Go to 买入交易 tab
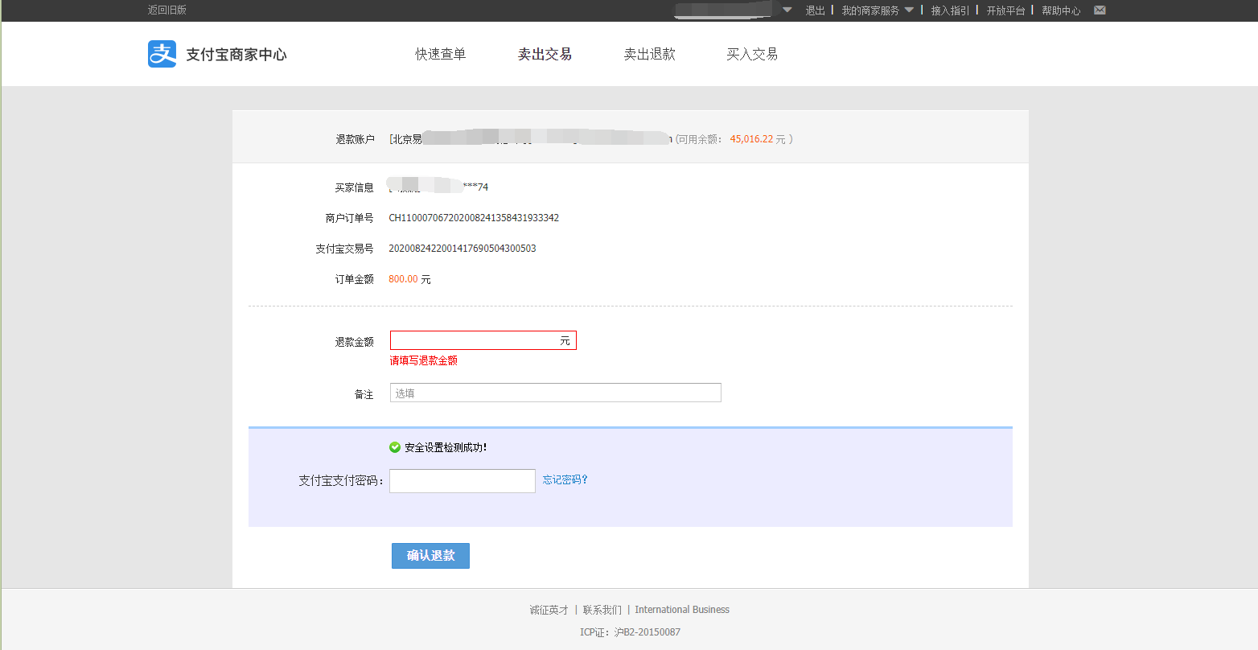This screenshot has height=650, width=1258. click(752, 54)
